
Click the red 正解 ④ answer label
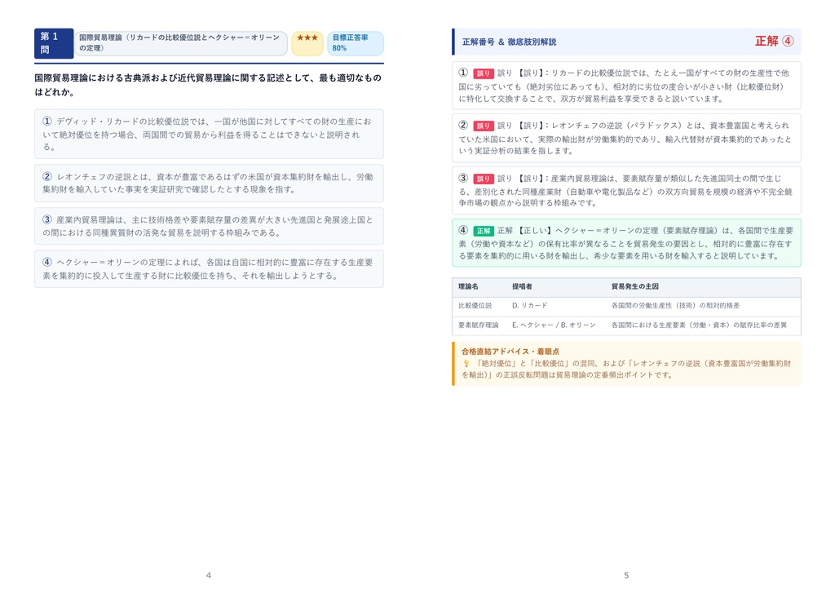(775, 41)
